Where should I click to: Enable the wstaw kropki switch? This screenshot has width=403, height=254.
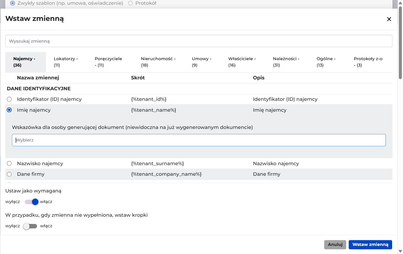pyautogui.click(x=30, y=226)
